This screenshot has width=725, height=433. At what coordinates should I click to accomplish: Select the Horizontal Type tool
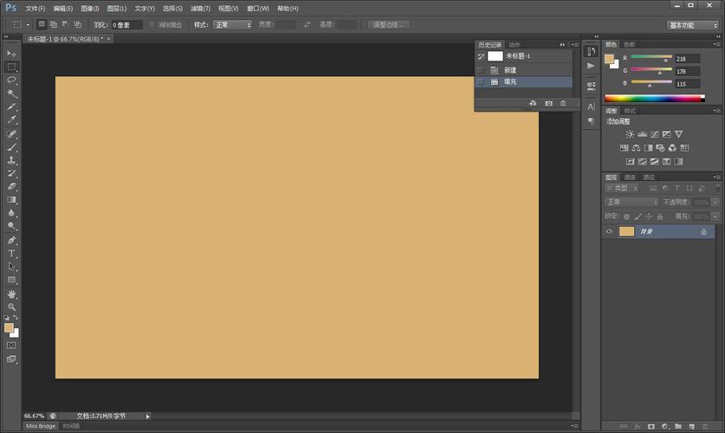click(x=12, y=253)
